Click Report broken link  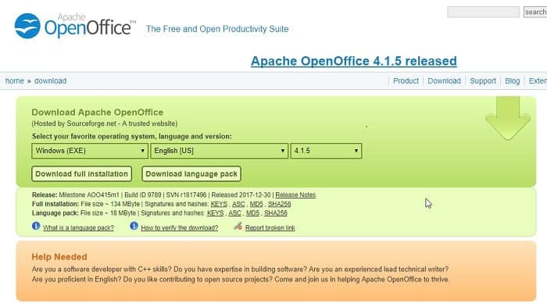coord(270,228)
